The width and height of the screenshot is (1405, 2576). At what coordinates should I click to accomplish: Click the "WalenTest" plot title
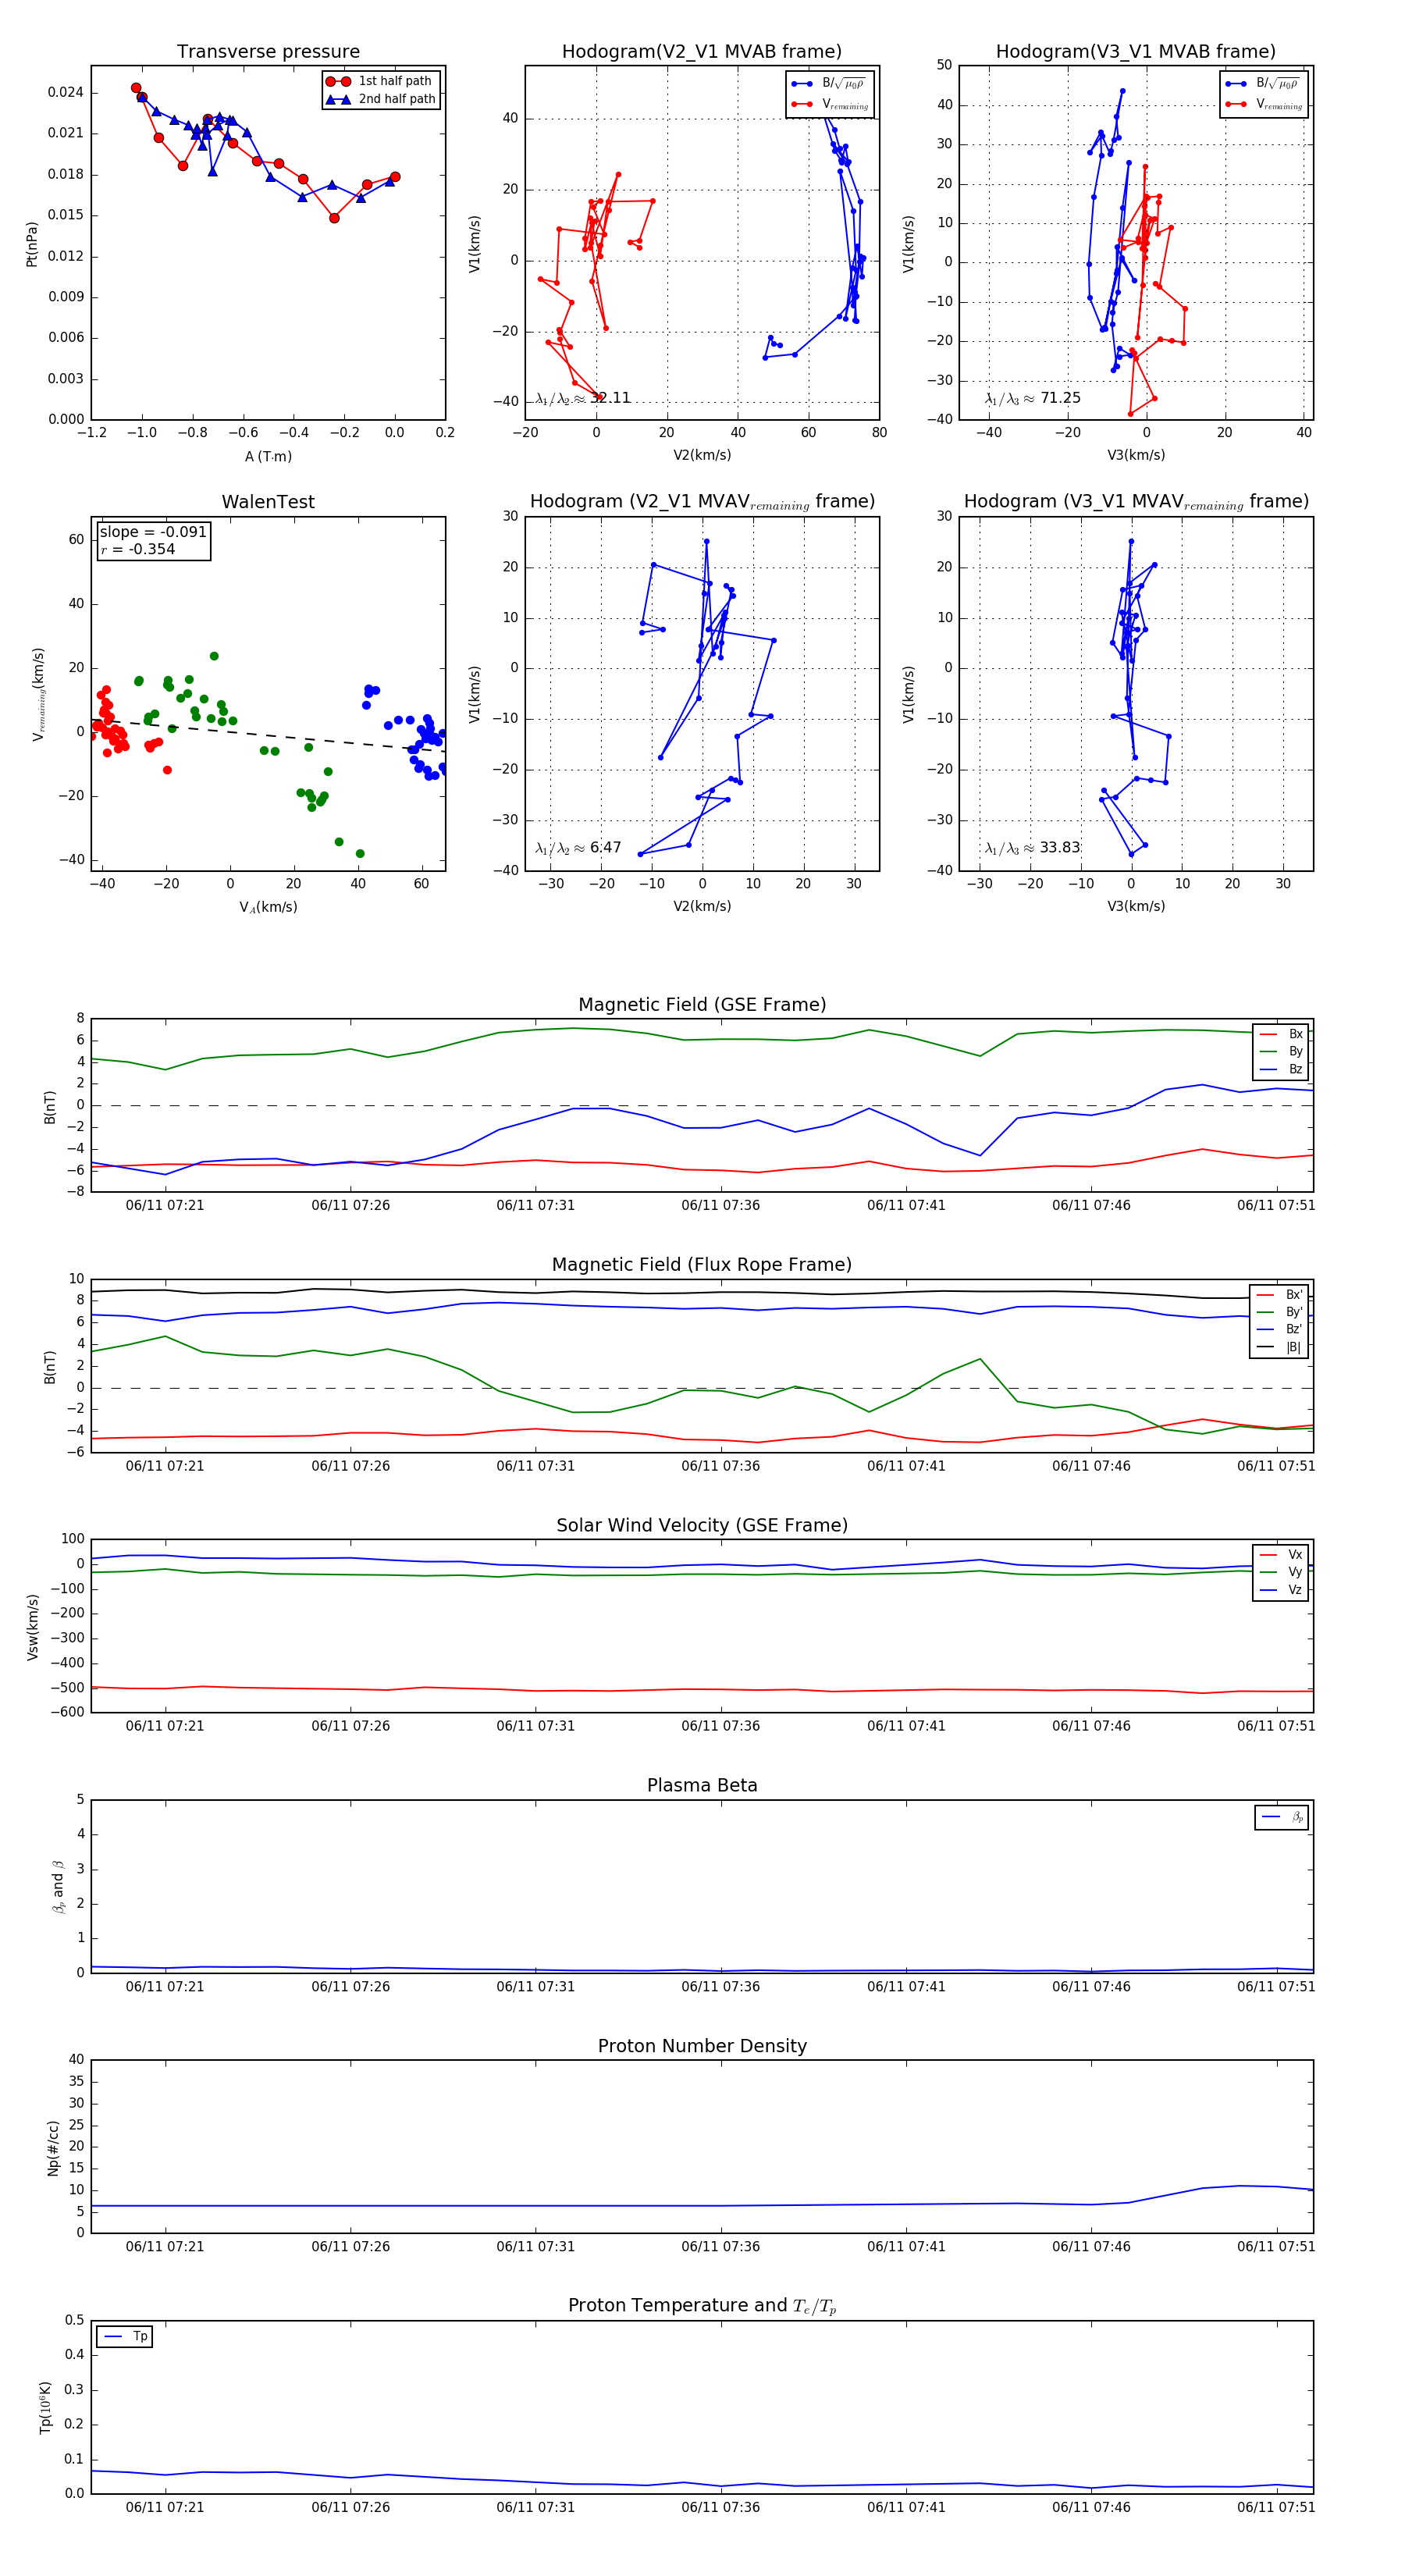click(268, 502)
